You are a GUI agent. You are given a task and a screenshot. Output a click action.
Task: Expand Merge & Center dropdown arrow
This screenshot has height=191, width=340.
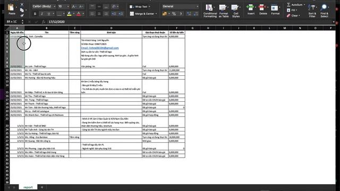tap(156, 14)
